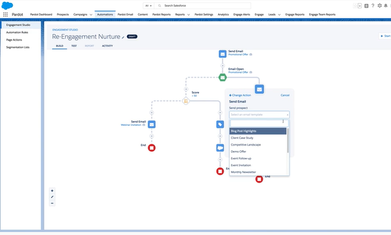This screenshot has height=235, width=391.
Task: Click the Search Salesforce field
Action: tap(203, 5)
